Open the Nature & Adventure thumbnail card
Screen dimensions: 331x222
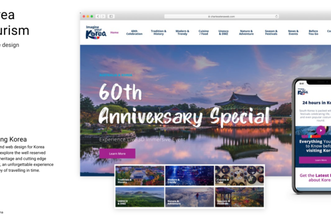pos(190,197)
